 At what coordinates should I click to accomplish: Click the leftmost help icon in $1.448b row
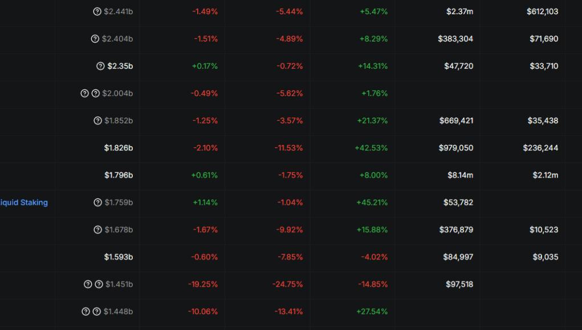pyautogui.click(x=86, y=311)
